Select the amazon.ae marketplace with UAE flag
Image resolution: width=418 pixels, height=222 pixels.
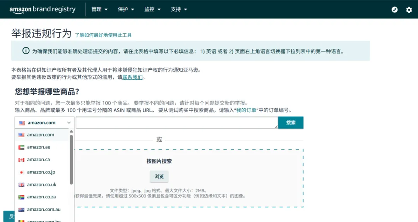tap(39, 147)
